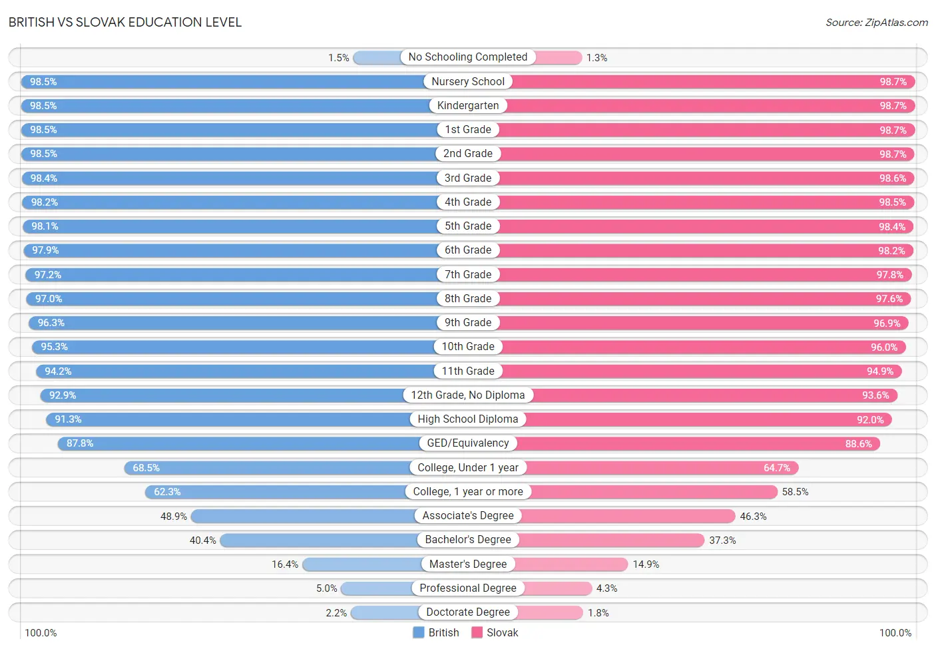Select the No Schooling Completed label

468,57
